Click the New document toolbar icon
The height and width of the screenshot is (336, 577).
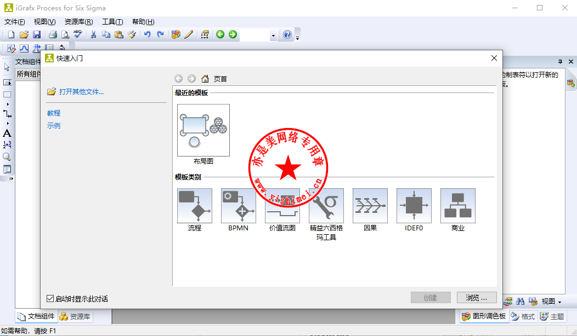[x=11, y=34]
